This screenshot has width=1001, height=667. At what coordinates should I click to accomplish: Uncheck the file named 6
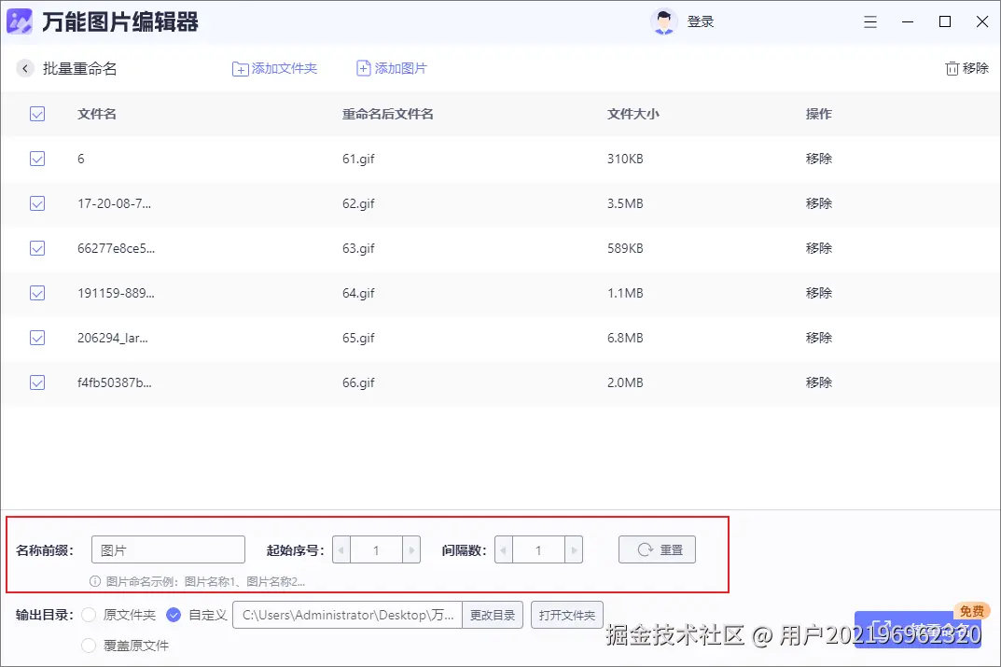(37, 159)
